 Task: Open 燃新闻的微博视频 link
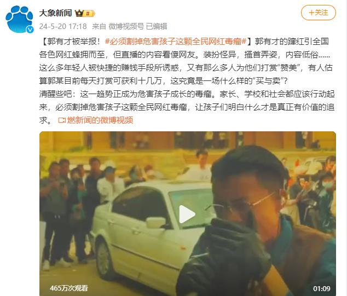(x=100, y=120)
